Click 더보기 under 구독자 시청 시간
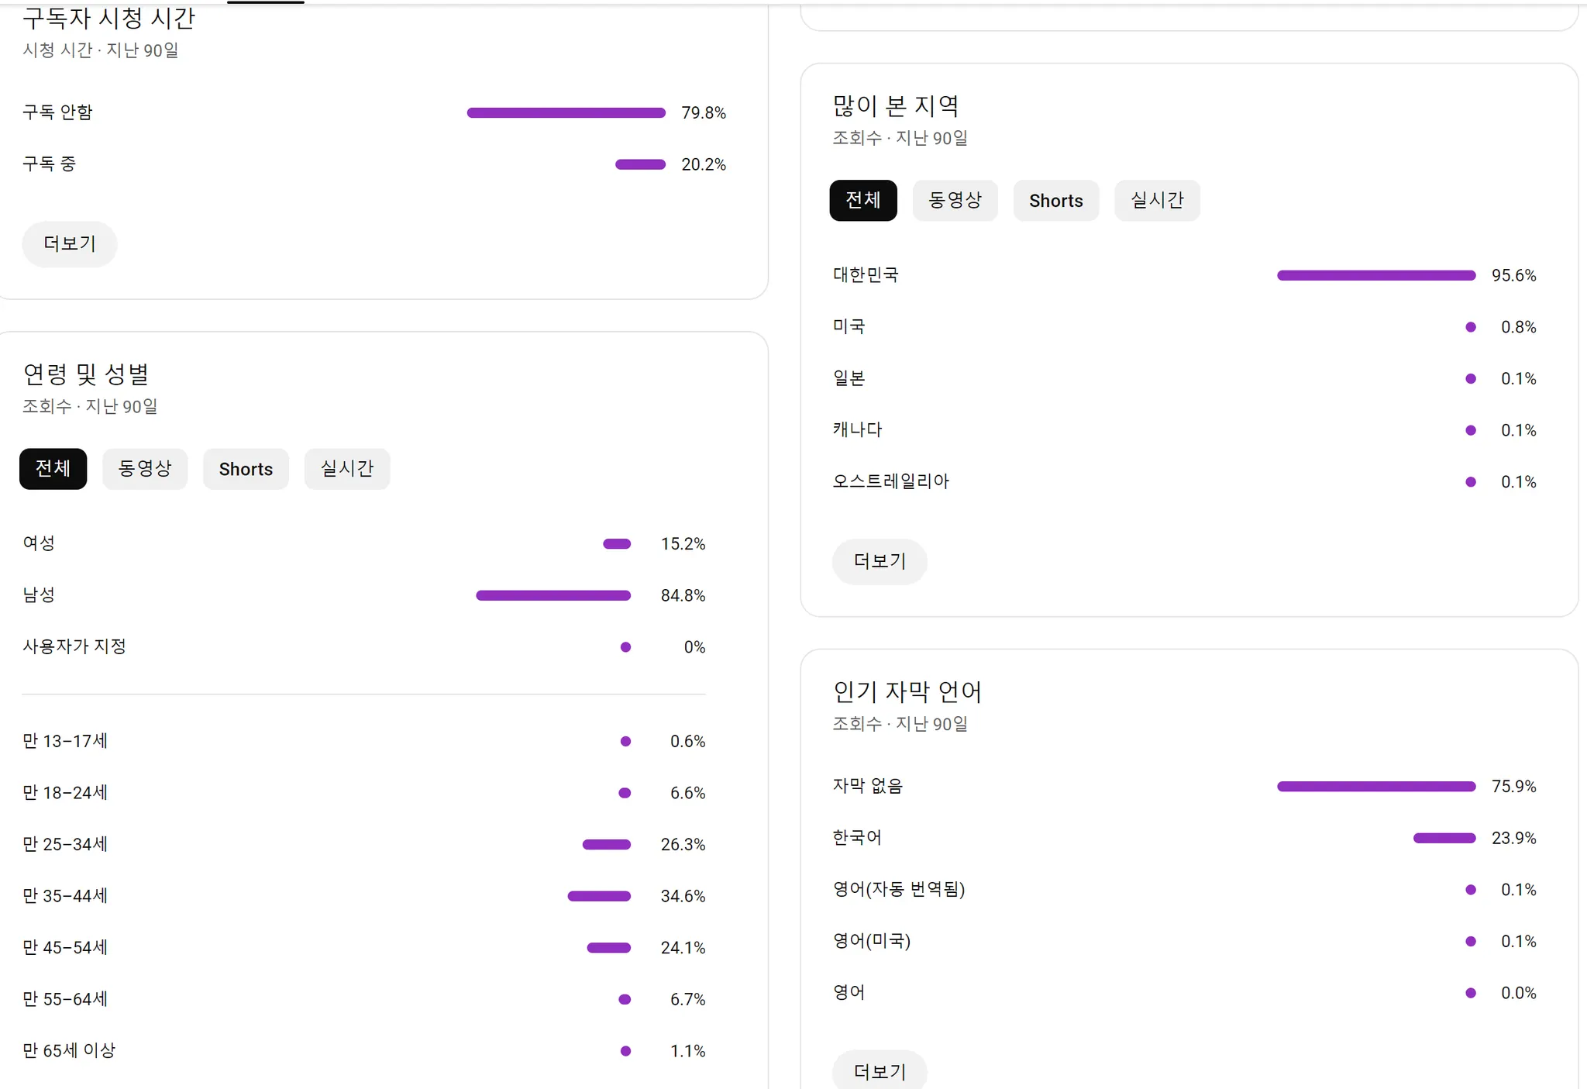This screenshot has width=1587, height=1089. pos(70,244)
